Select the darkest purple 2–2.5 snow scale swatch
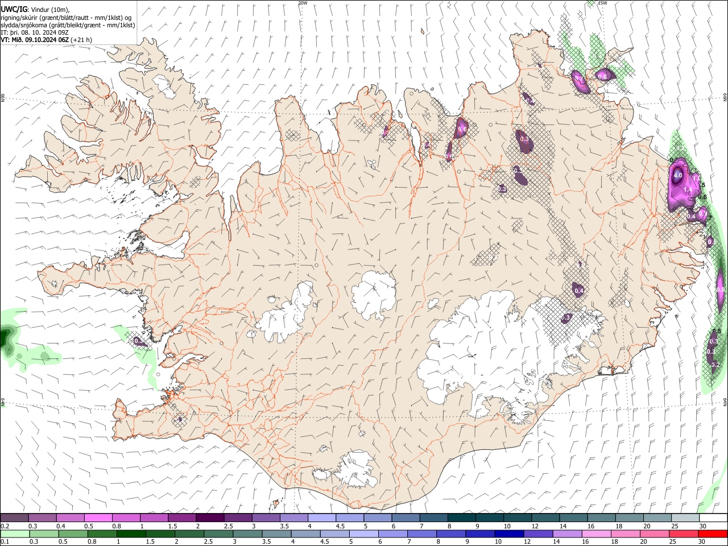 (210, 518)
